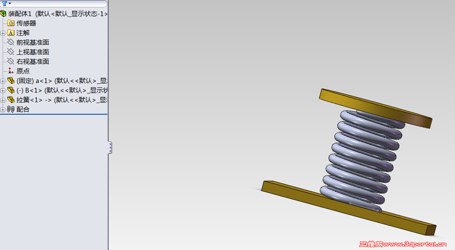Select the 右视基准面 right plane
455x250 pixels.
tap(33, 62)
